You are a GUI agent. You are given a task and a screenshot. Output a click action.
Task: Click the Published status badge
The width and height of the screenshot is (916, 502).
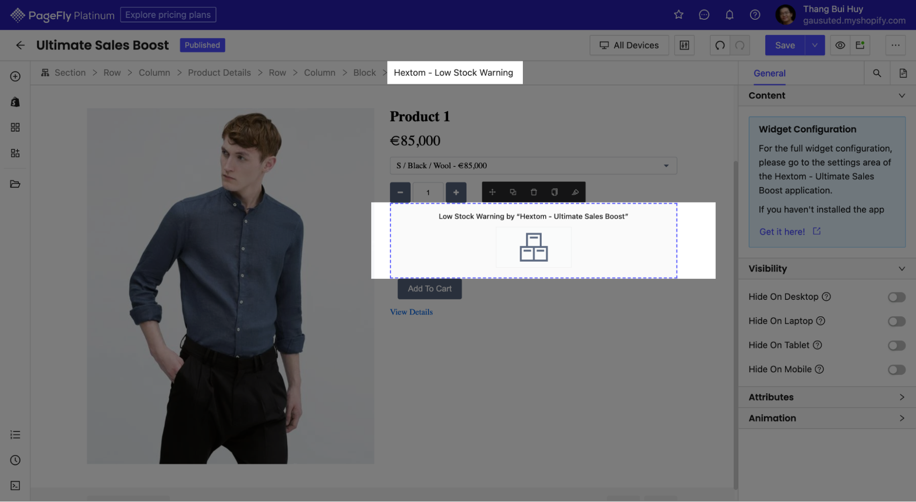pos(202,45)
